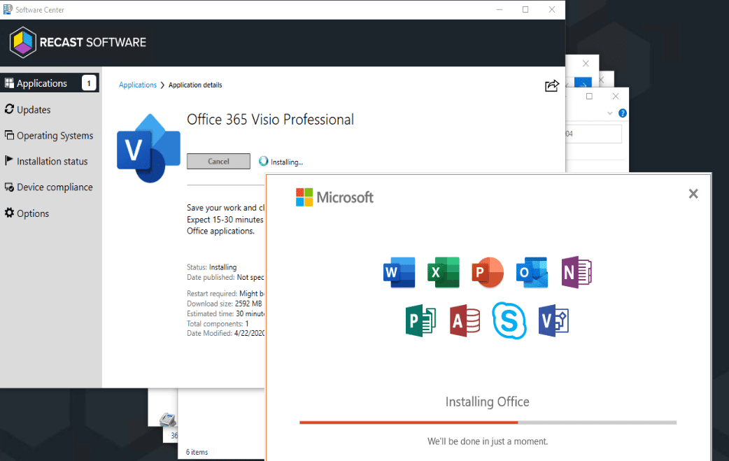Click the Word icon in Office installer
The width and height of the screenshot is (729, 461).
click(399, 272)
